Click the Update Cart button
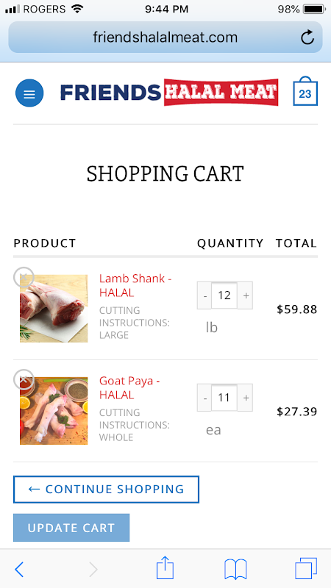331x588 pixels. click(x=71, y=528)
